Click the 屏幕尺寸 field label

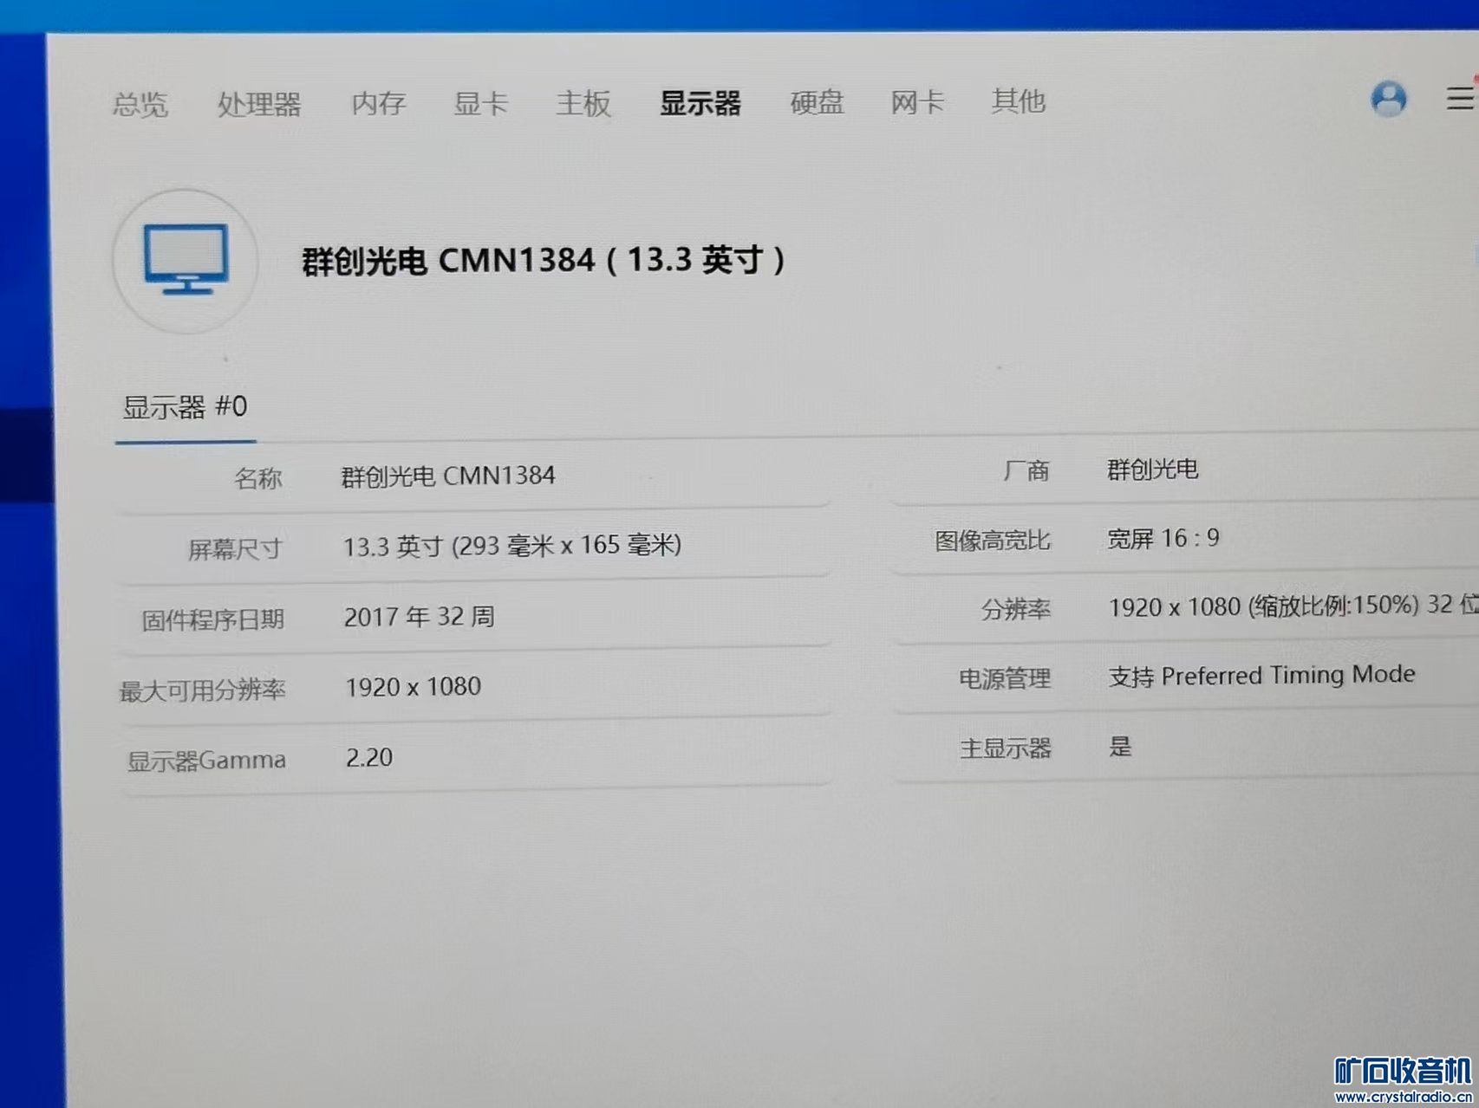click(x=235, y=549)
